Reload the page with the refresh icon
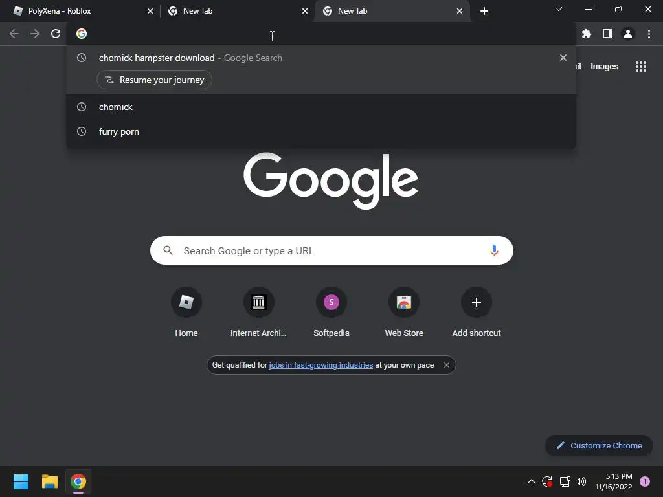The height and width of the screenshot is (497, 663). click(56, 34)
